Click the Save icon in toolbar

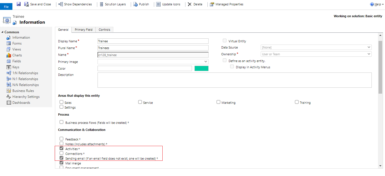pos(19,4)
